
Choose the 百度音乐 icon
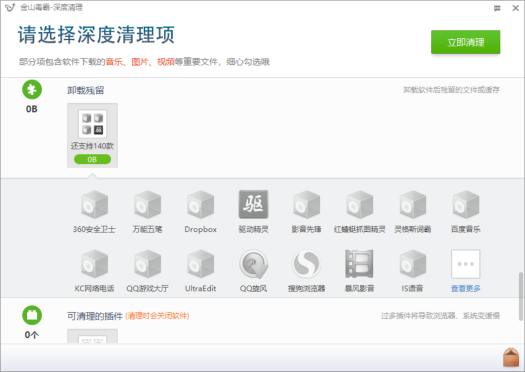[466, 204]
